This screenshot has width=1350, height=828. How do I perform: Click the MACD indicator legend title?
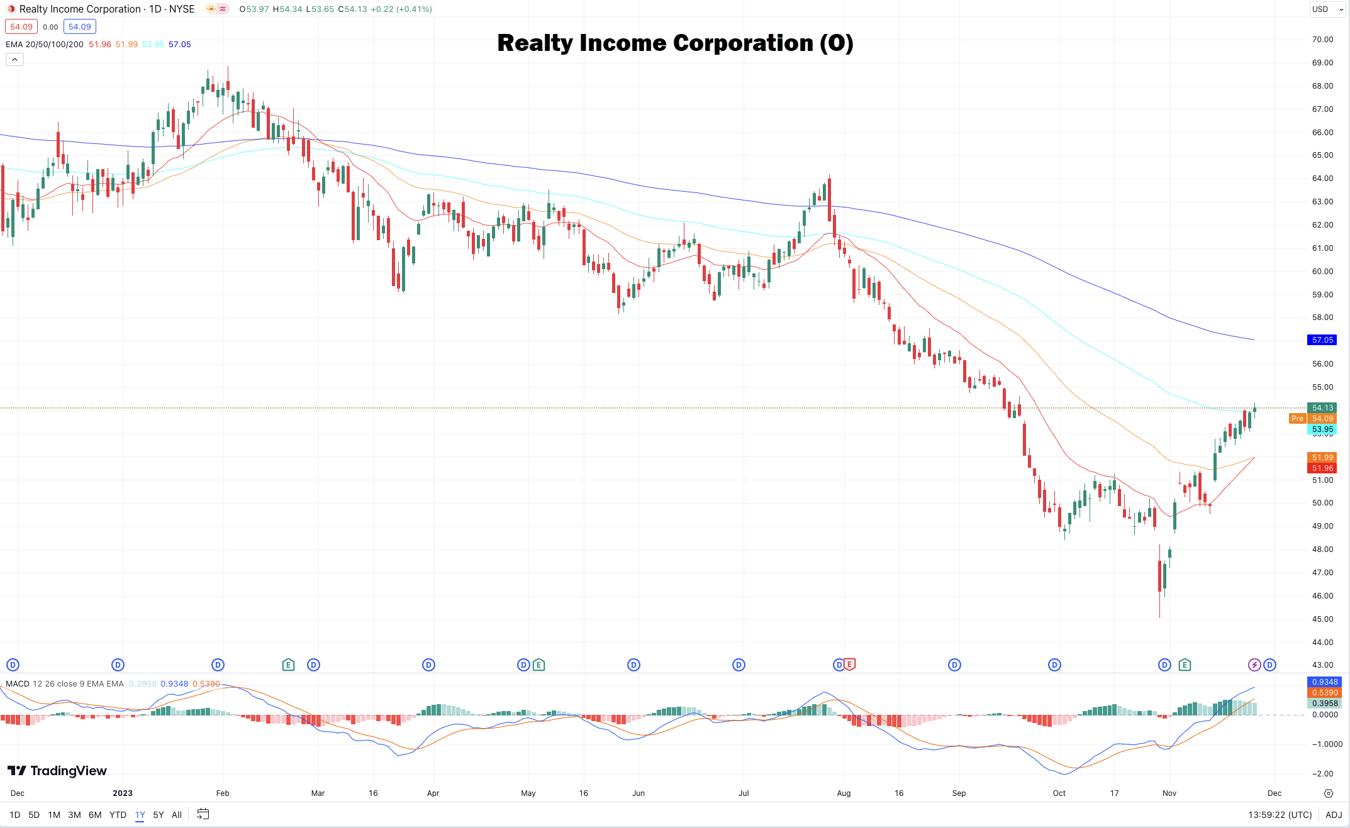pyautogui.click(x=18, y=683)
